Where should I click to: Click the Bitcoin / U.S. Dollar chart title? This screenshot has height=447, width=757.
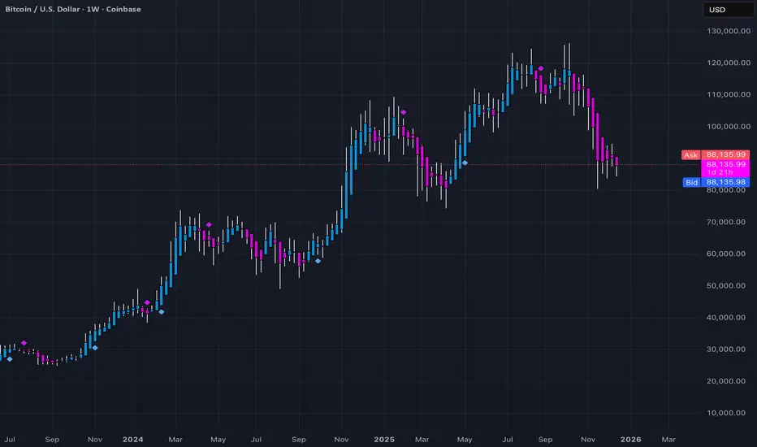[73, 9]
